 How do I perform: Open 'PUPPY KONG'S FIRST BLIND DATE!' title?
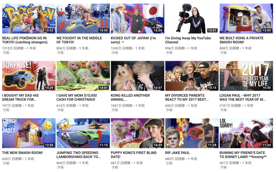click(x=134, y=155)
